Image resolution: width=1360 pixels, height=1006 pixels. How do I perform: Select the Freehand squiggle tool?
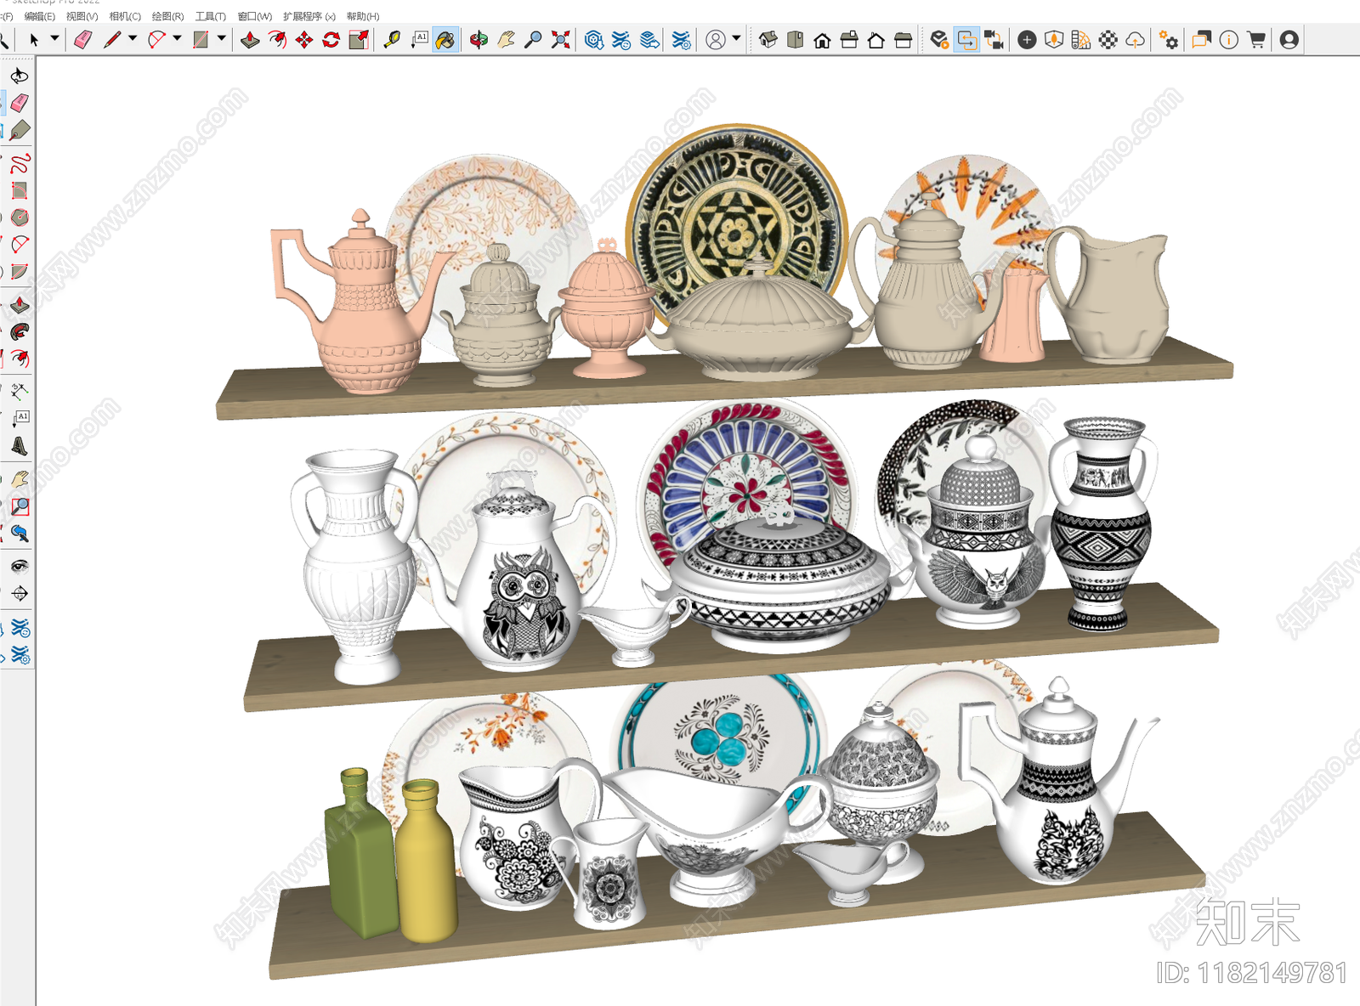(x=20, y=163)
